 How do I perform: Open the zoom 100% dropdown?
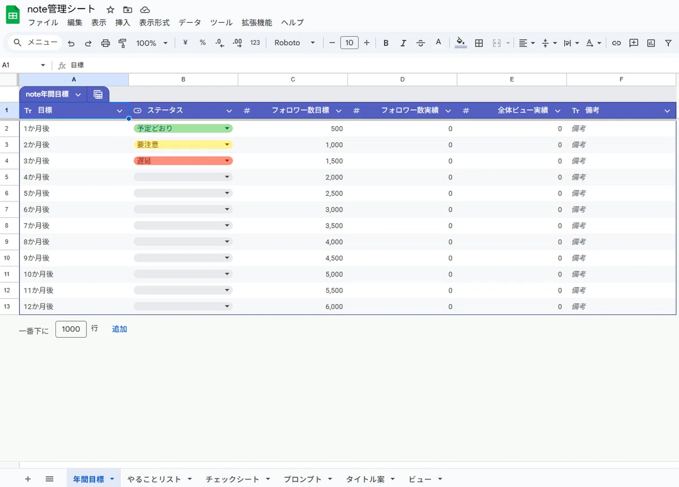pyautogui.click(x=152, y=43)
